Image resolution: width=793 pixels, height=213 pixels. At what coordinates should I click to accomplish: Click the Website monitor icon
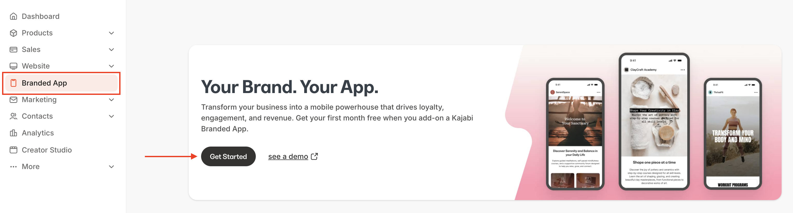click(13, 66)
